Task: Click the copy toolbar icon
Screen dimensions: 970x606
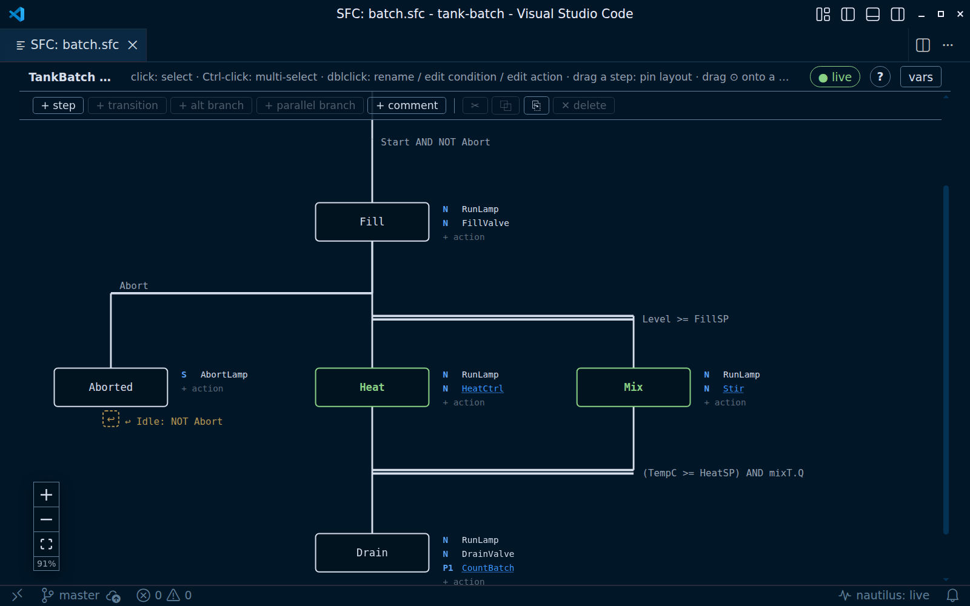Action: pos(506,105)
